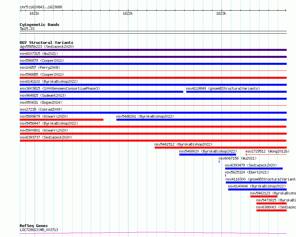Screen dimensions: 296x237
Task: Click the RefSeq Genes track title
Action: pyautogui.click(x=34, y=226)
